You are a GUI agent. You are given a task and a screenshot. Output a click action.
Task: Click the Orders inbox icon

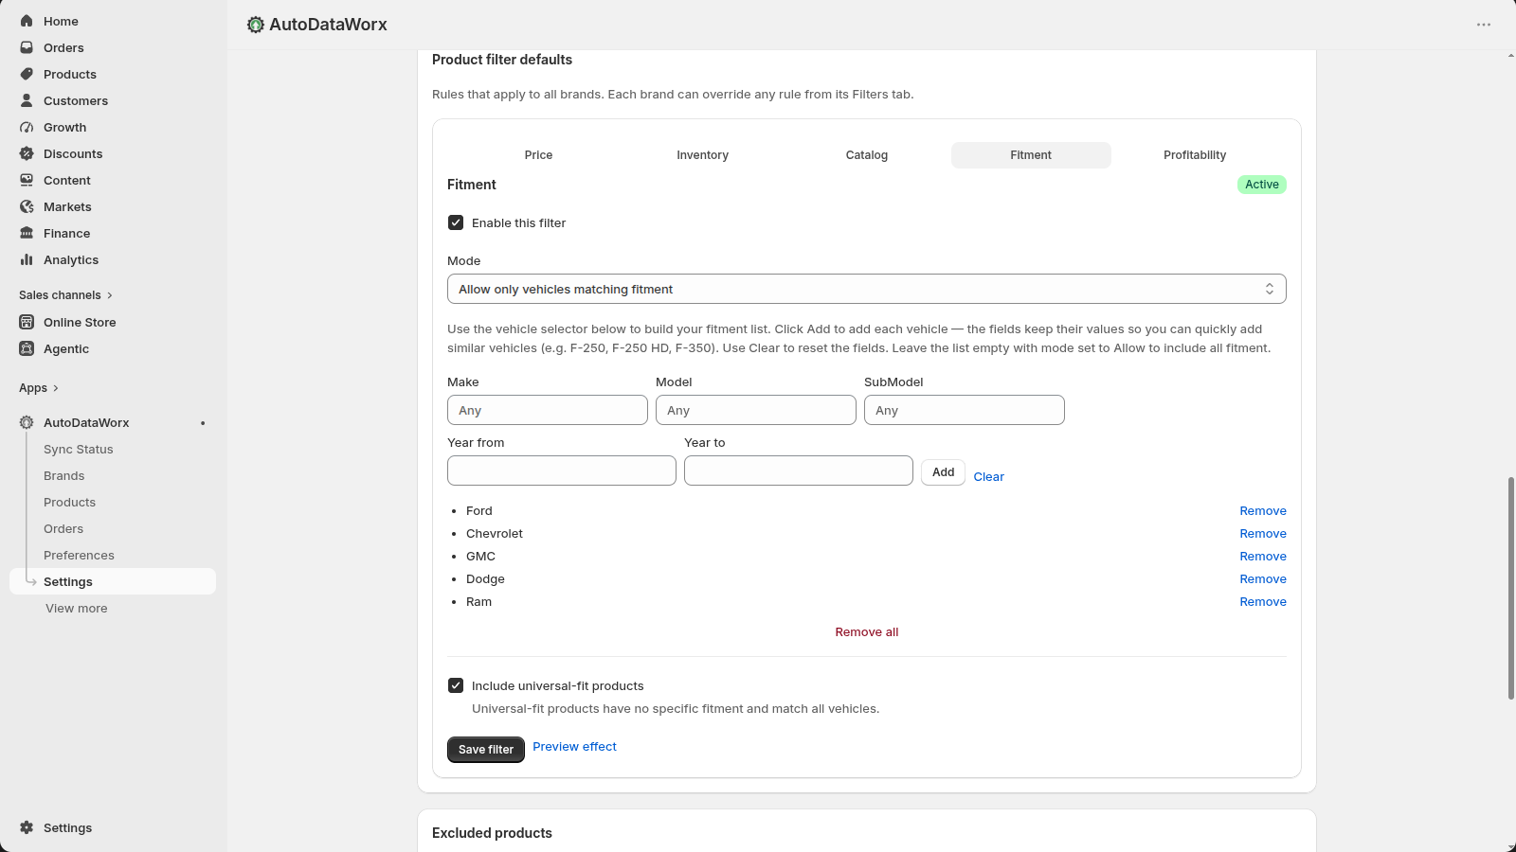coord(27,47)
